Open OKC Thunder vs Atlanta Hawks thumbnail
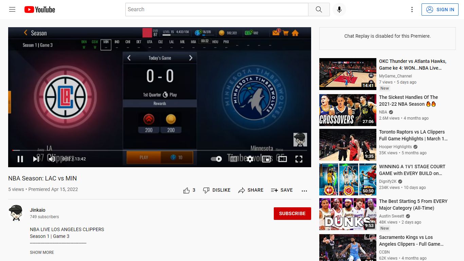Screen dimensions: 464x261 point(348,74)
